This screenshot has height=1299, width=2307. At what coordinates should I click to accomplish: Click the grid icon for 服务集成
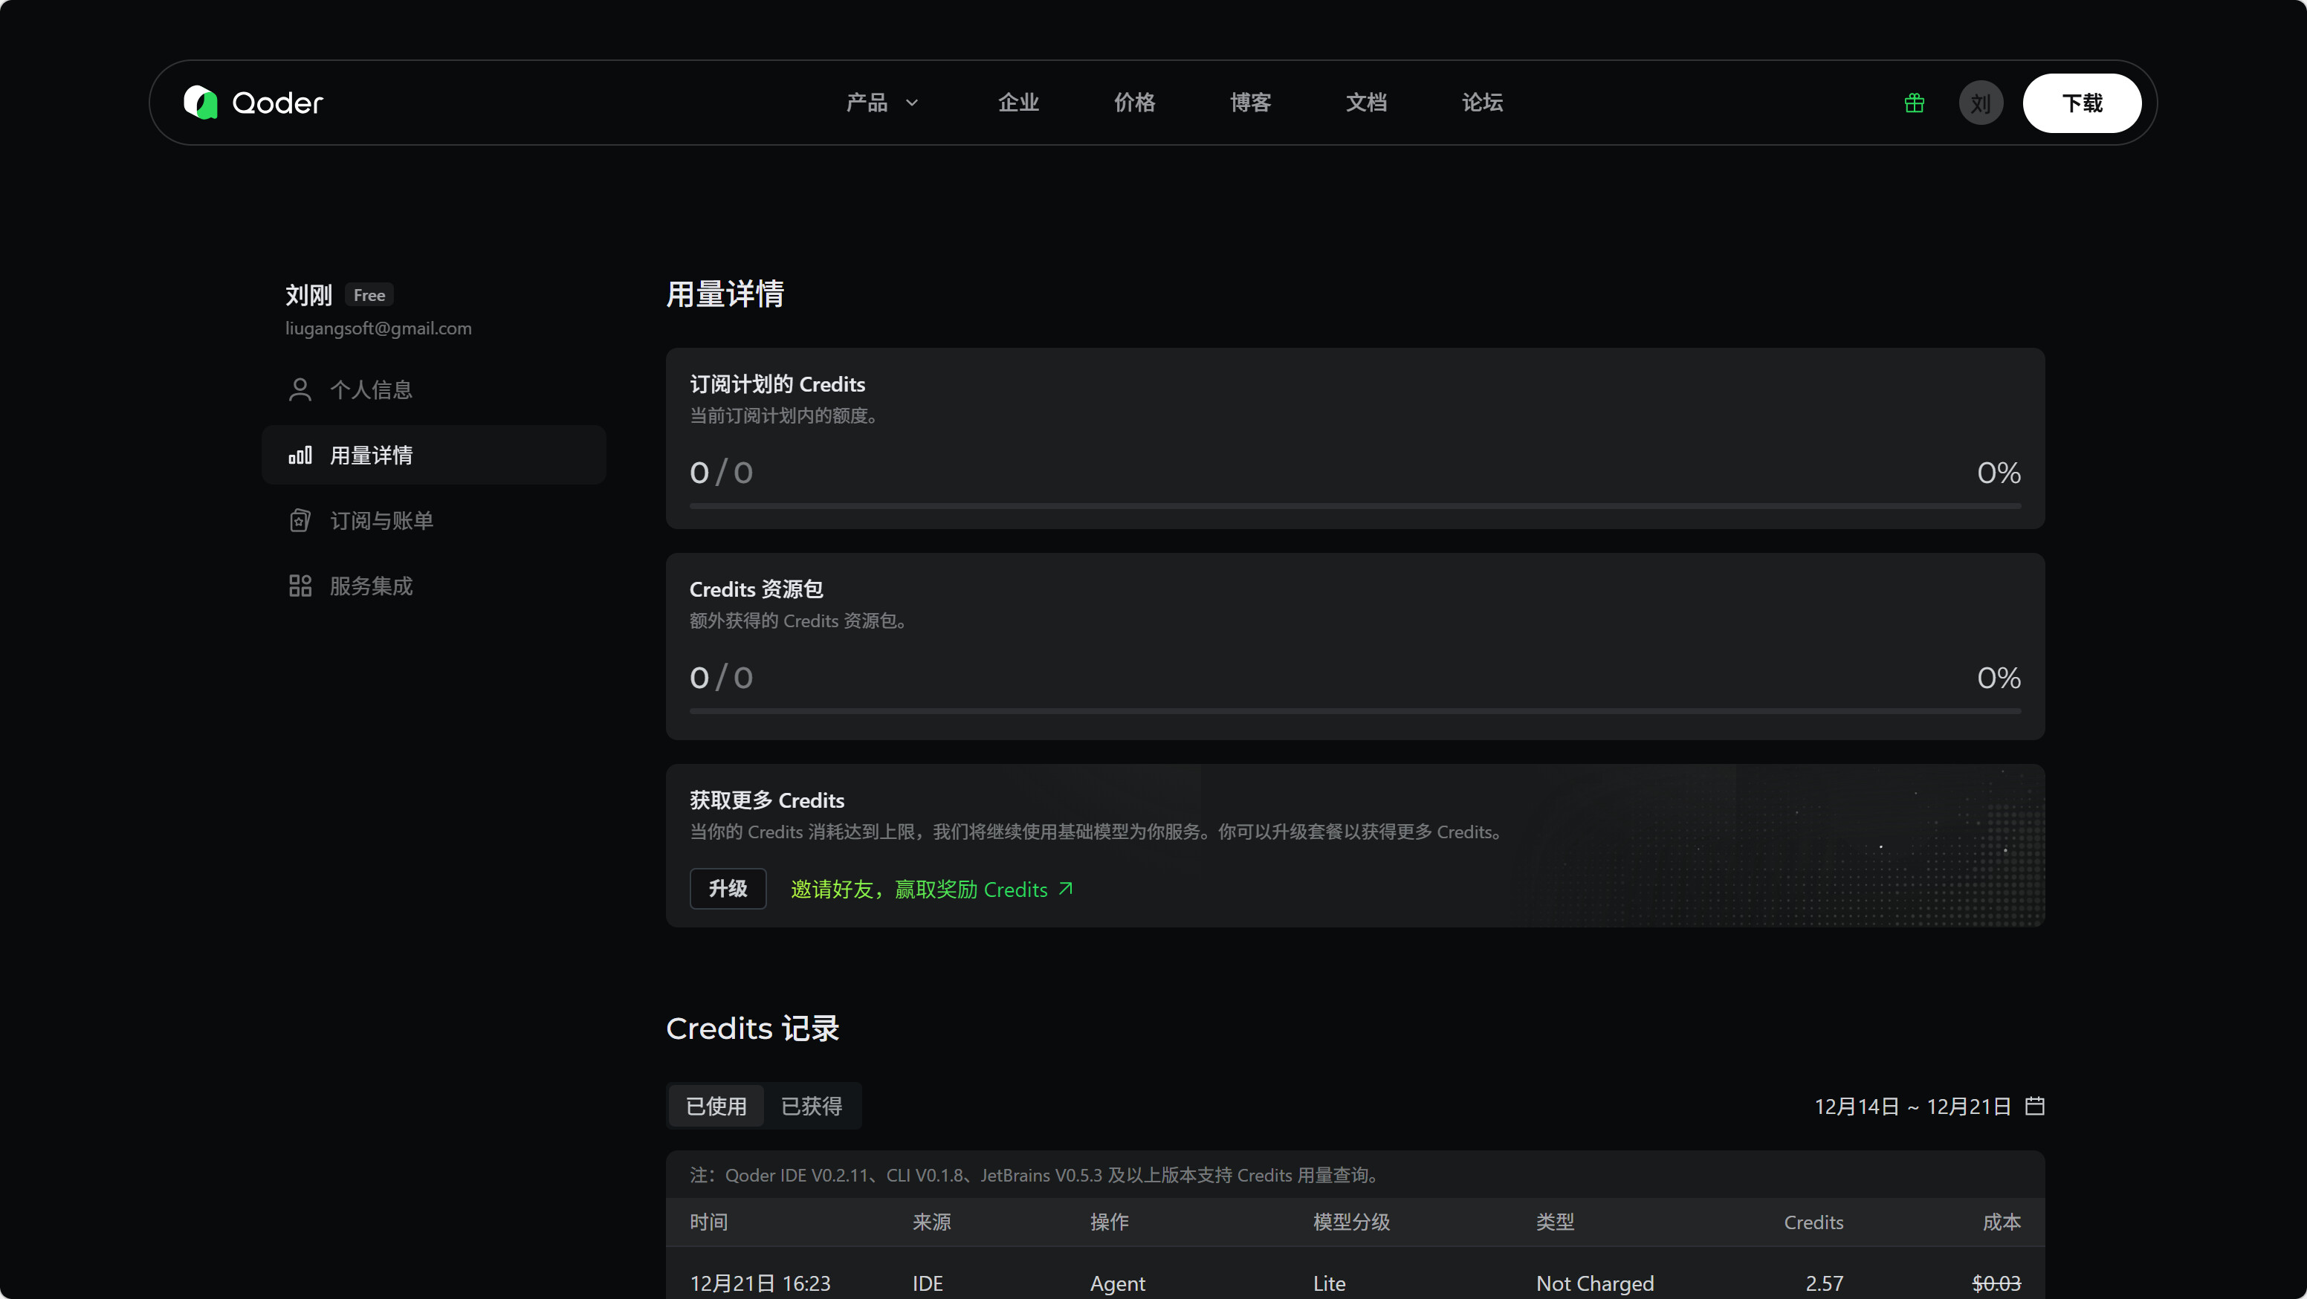pos(300,586)
